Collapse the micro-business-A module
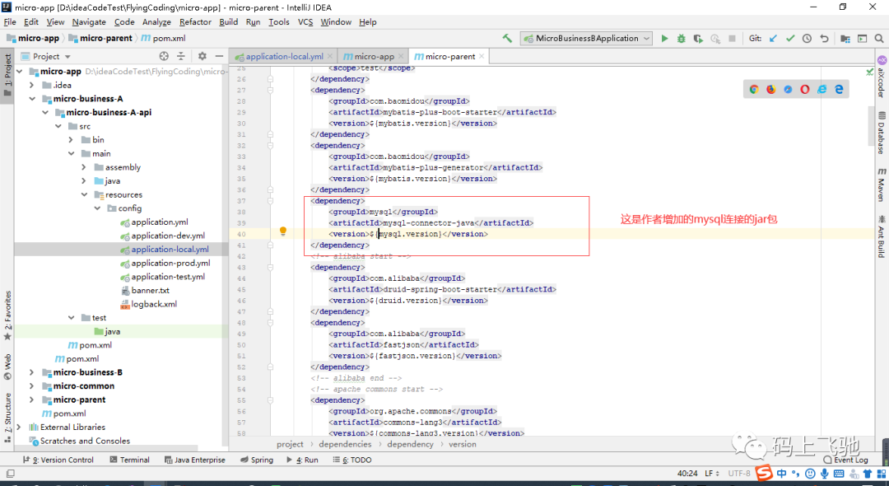This screenshot has width=889, height=486. pos(32,99)
